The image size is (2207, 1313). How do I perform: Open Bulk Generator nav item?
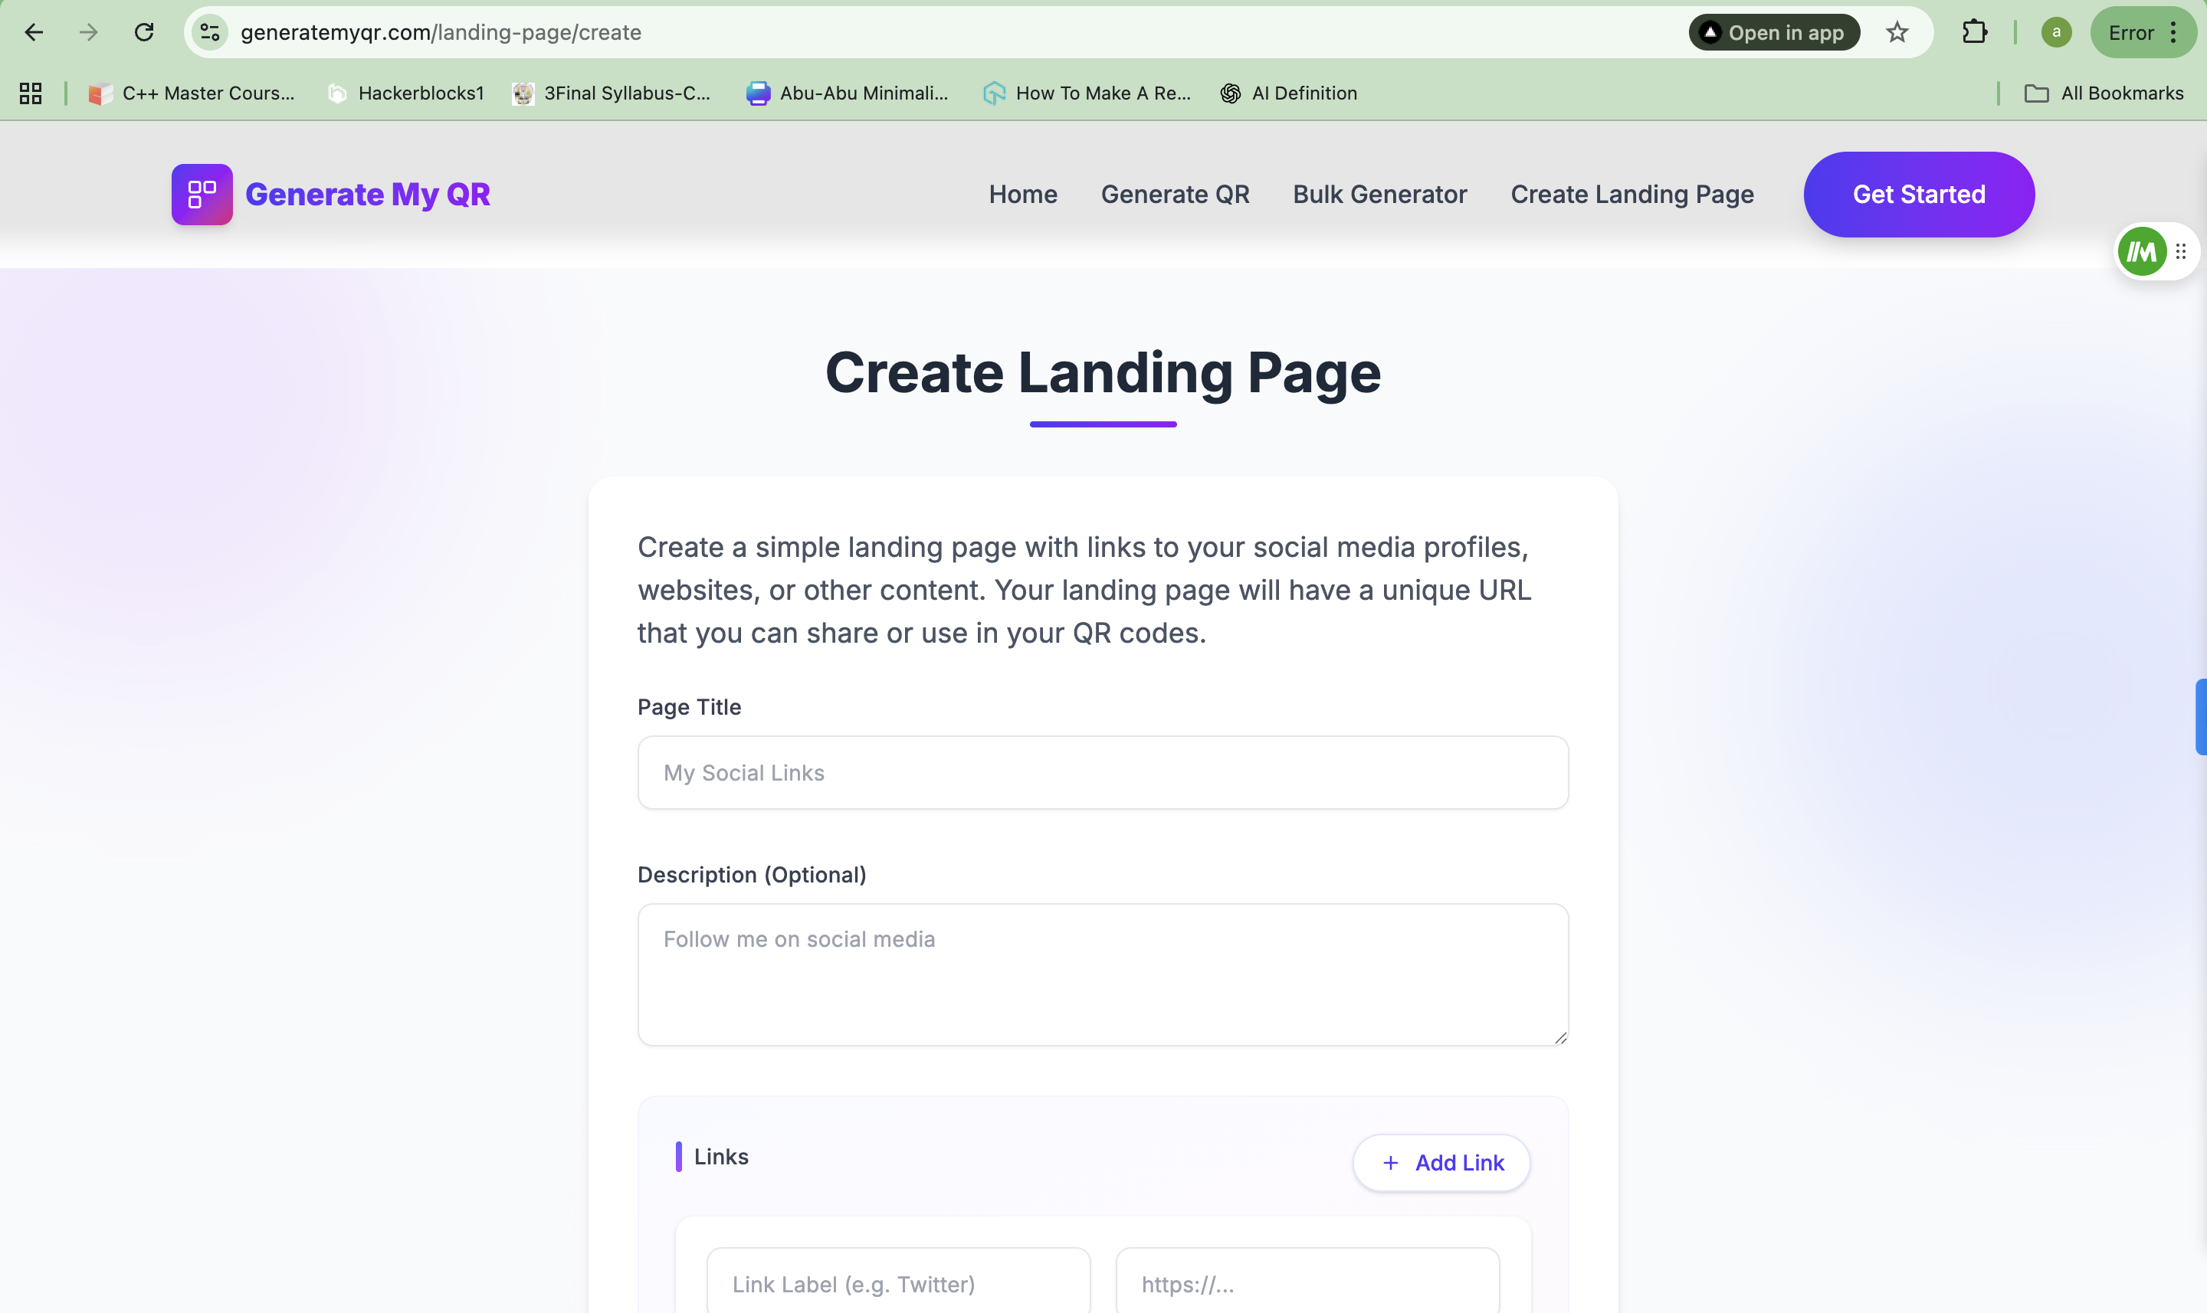(x=1379, y=195)
